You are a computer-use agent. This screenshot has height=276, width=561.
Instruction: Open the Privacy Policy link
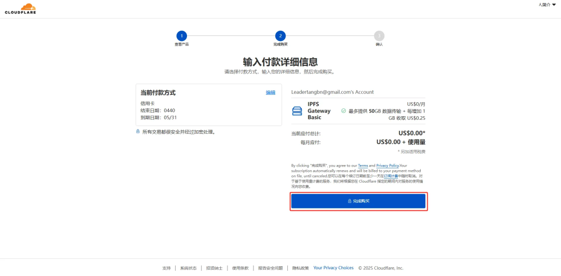tap(388, 166)
